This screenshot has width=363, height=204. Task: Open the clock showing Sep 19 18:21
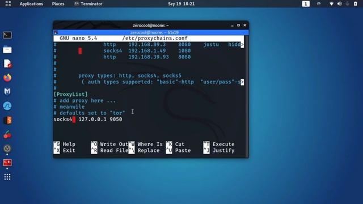click(x=181, y=4)
